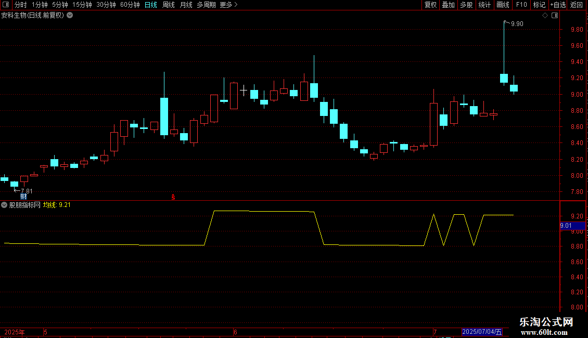Click the red S marker on the chart
The width and height of the screenshot is (588, 338).
click(x=173, y=197)
